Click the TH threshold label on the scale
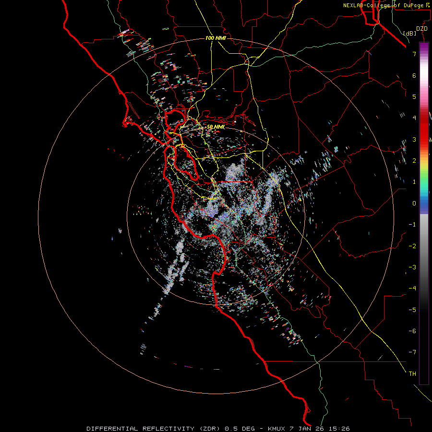This screenshot has height=432, width=432. [x=412, y=374]
